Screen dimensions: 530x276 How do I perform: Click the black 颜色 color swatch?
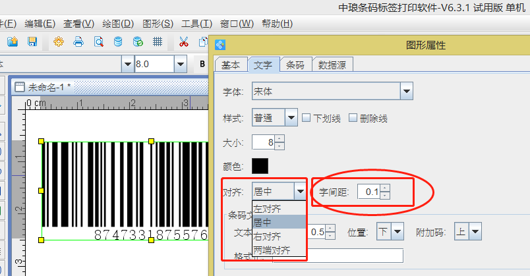[260, 167]
